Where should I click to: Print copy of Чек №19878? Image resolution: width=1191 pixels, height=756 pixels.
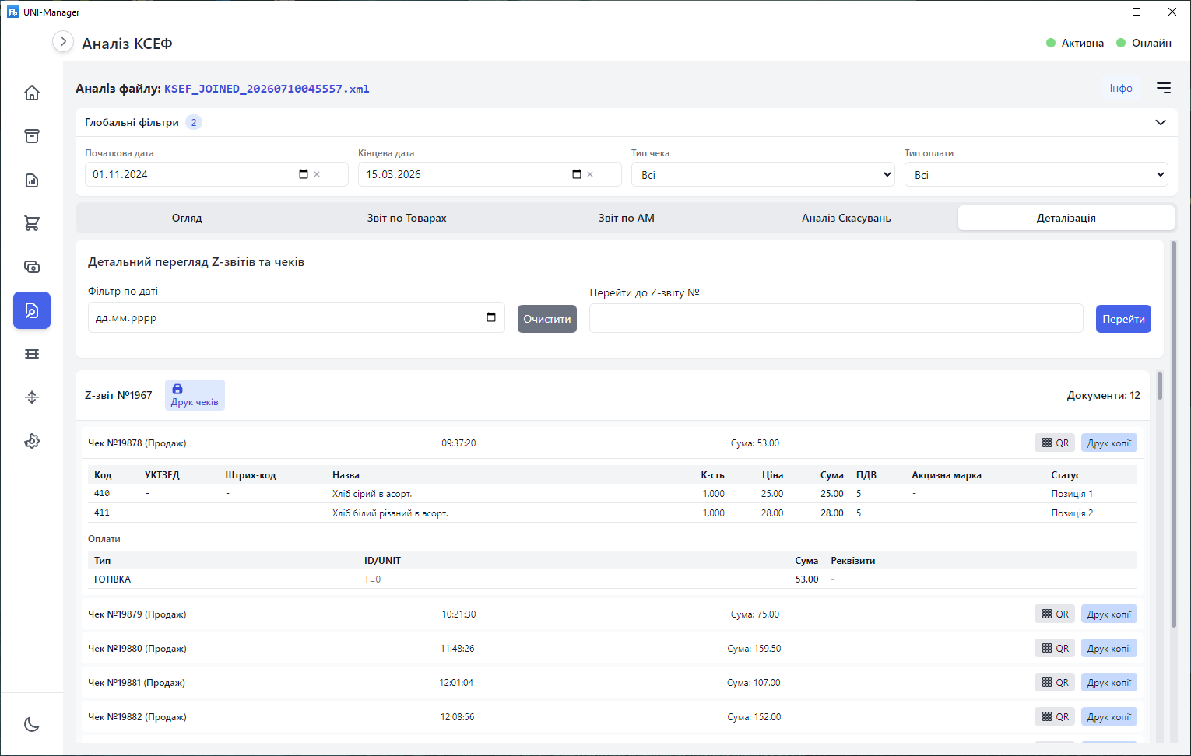pos(1109,443)
